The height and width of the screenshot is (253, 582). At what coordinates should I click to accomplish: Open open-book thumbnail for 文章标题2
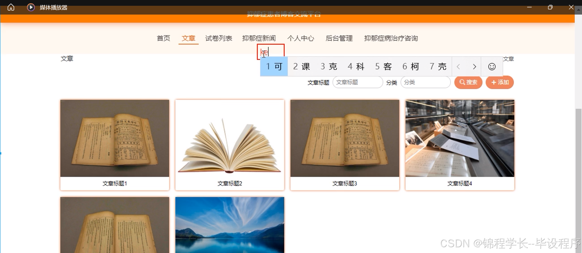230,138
